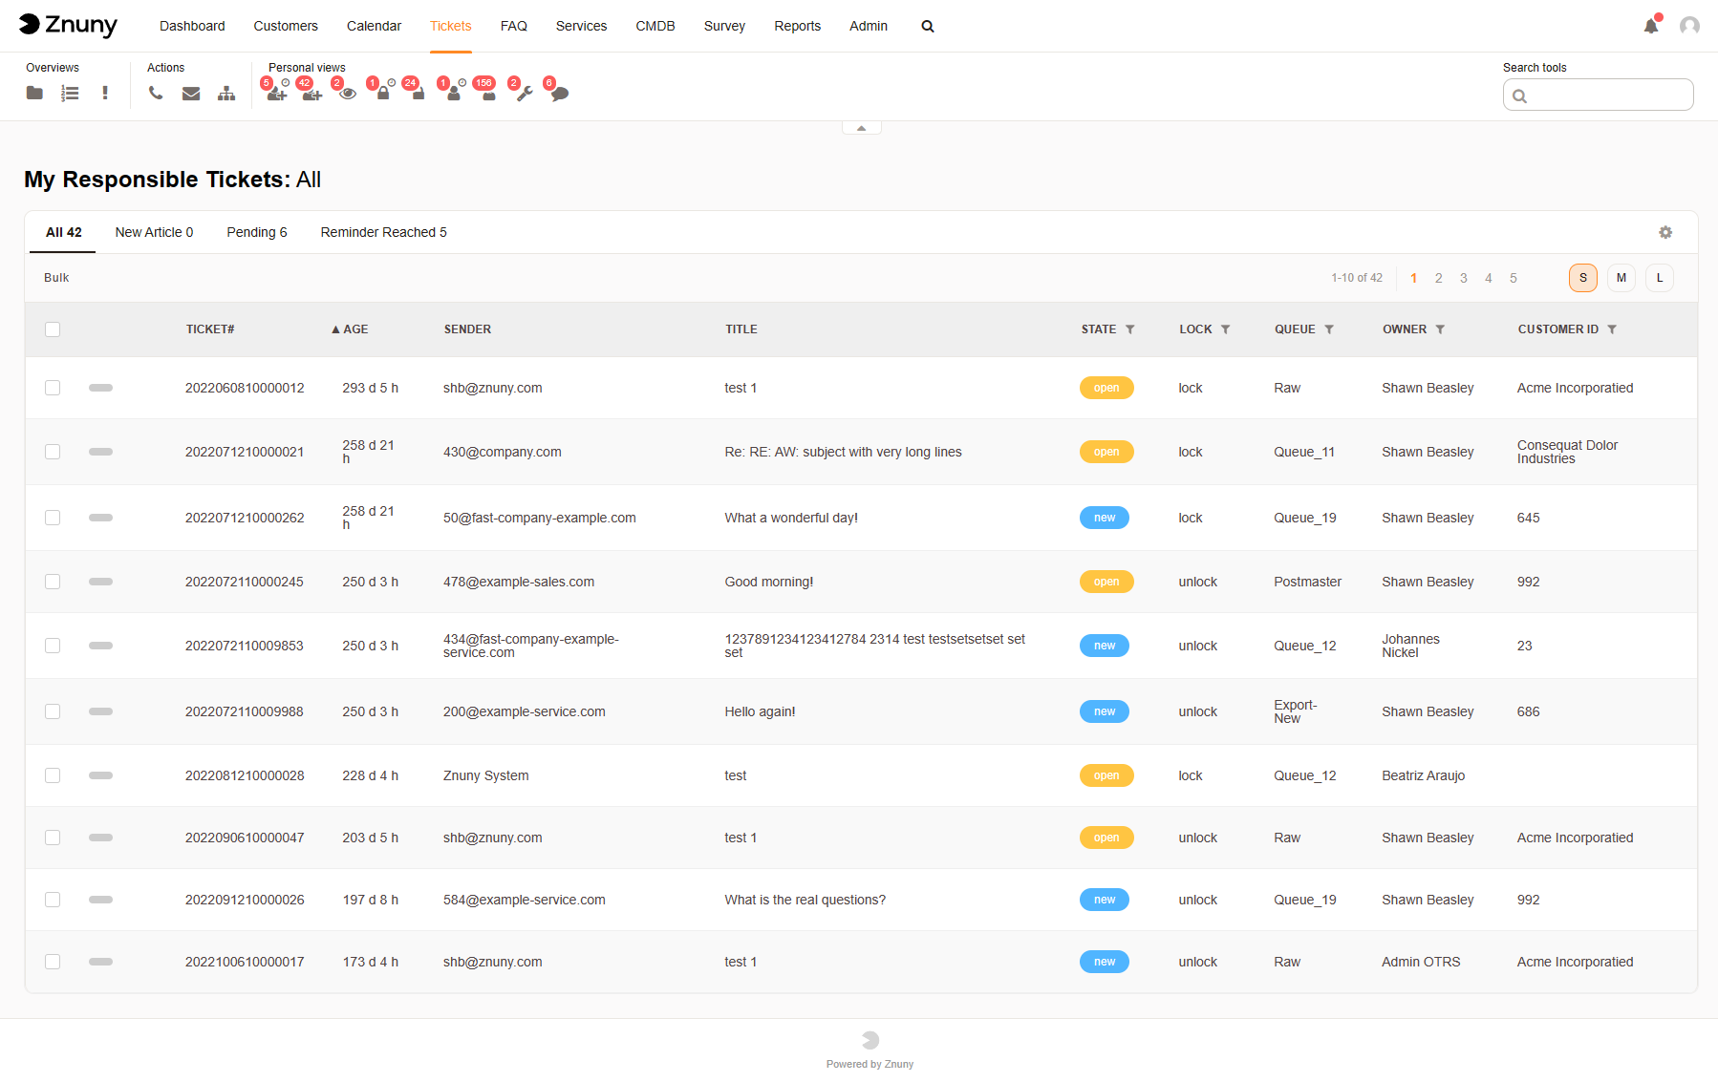Collapse the toolbar with the arrow handle
The image size is (1718, 1082).
[861, 128]
